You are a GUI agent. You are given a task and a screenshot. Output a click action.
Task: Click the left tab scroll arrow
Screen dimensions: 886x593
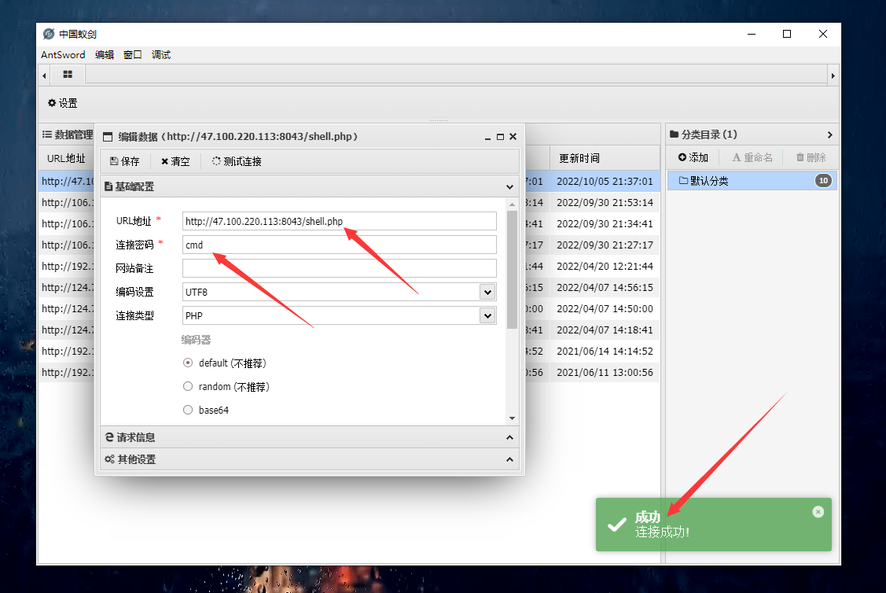point(44,76)
